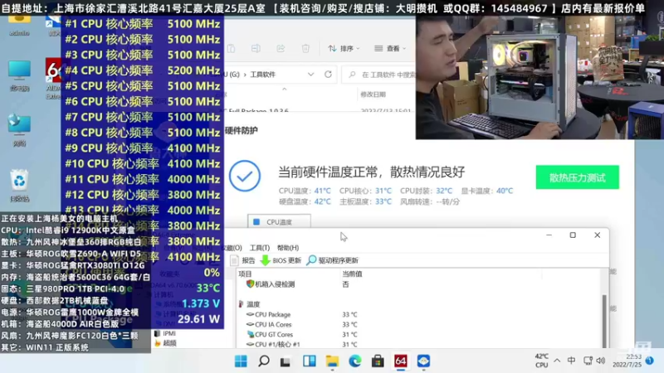664x373 pixels.
Task: Open the notification badge icon
Action: [650, 361]
